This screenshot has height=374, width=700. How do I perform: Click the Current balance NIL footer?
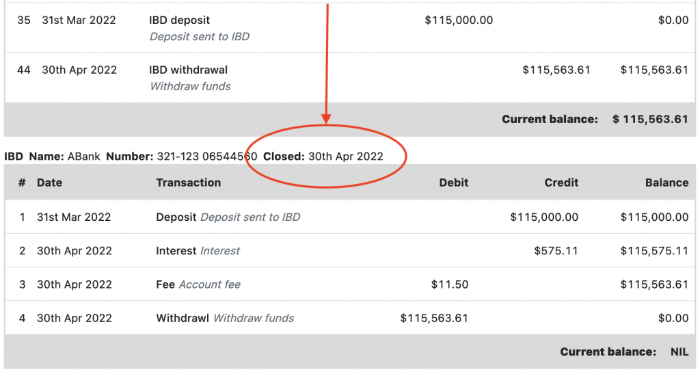(x=623, y=352)
